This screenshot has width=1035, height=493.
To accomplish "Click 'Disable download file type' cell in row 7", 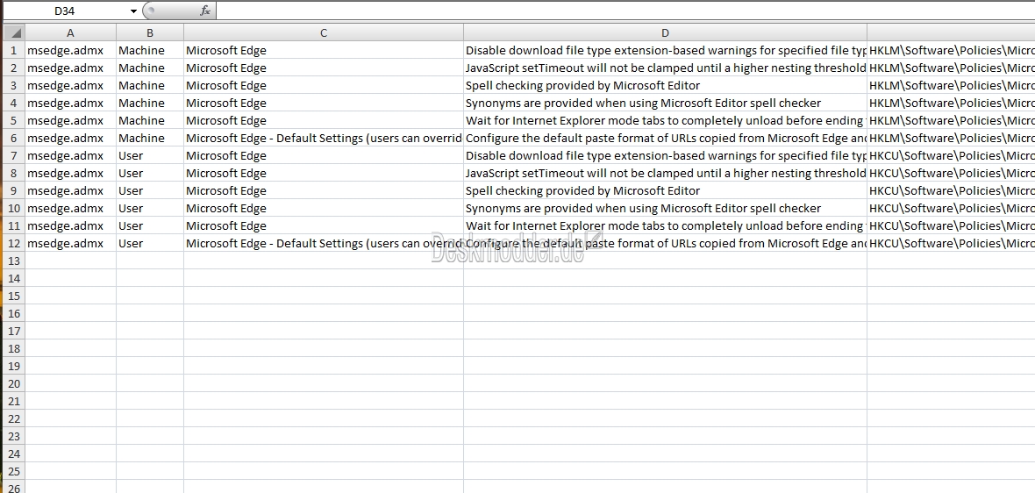I will 666,156.
